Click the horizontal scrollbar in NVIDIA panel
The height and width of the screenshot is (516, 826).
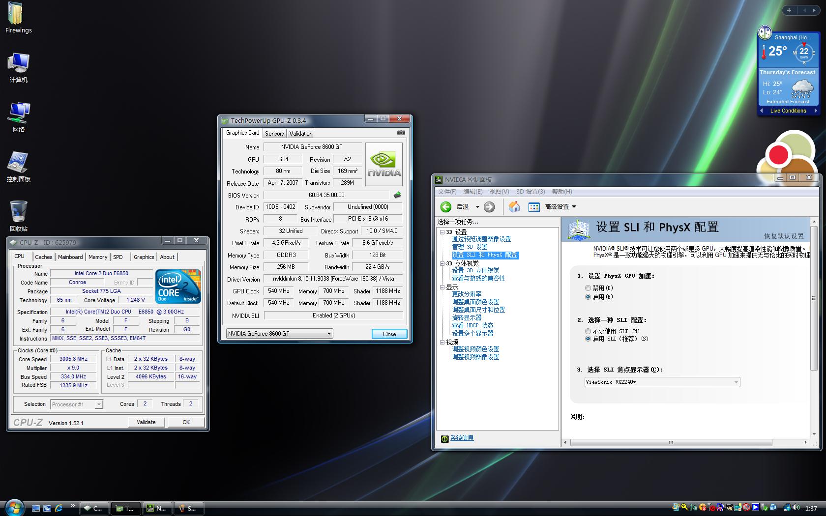coord(671,443)
